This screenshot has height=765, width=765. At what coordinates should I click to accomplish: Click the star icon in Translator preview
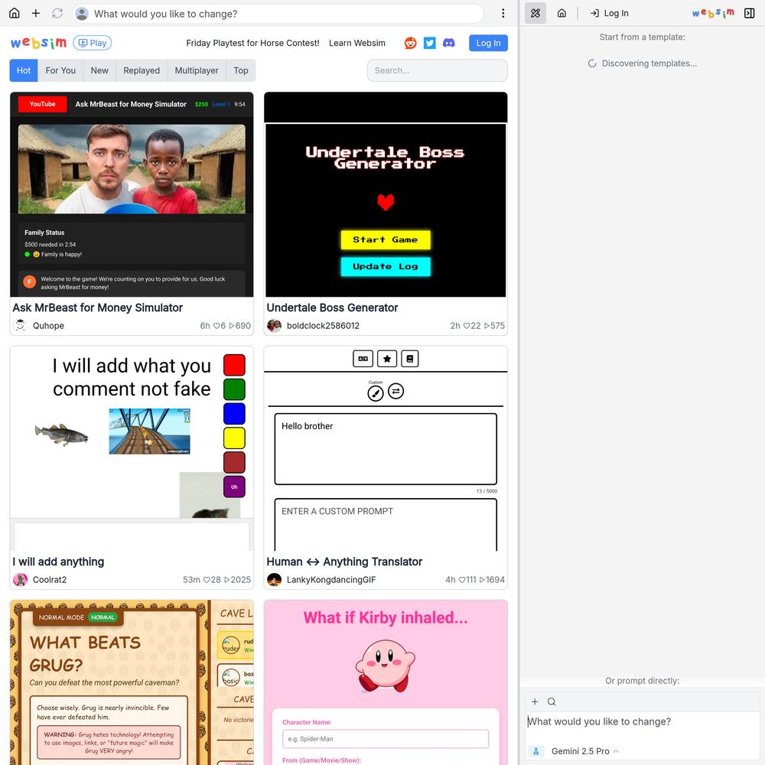tap(387, 359)
